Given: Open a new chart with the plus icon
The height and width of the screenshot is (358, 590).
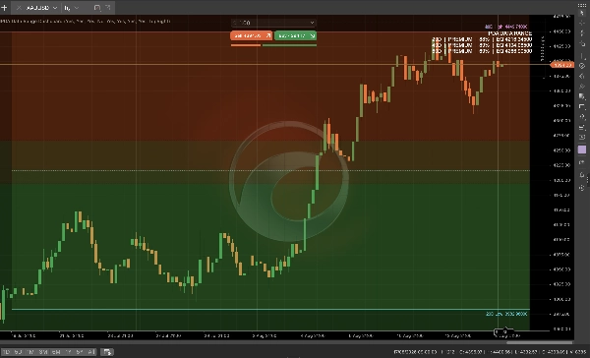Looking at the screenshot, I should click(x=5, y=8).
